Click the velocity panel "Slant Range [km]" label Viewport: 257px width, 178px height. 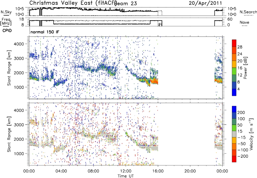(x=9, y=134)
